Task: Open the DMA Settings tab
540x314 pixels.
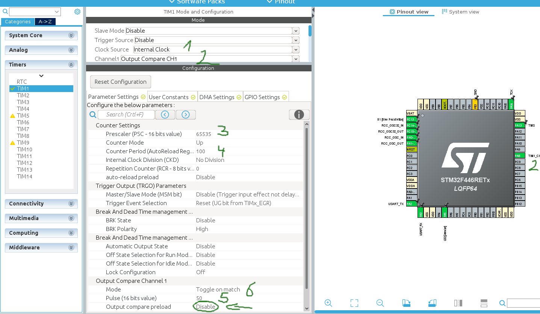Action: click(221, 97)
